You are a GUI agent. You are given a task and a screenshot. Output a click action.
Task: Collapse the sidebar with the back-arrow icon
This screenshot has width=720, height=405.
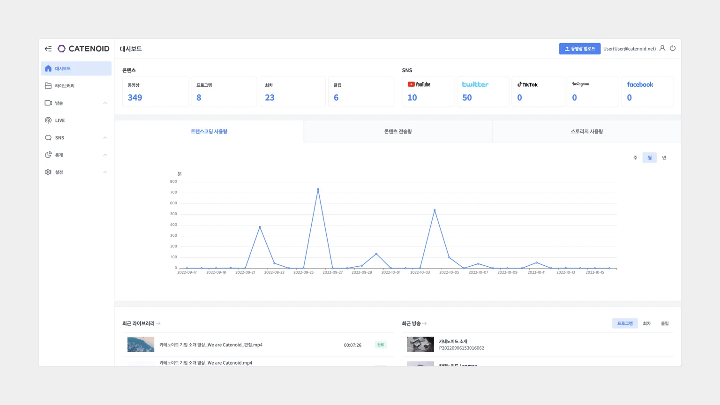coord(48,49)
